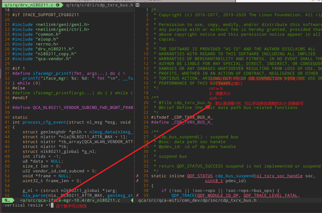
Task: Click 'uint32_t frame_len = 0;' line
Action: pyautogui.click(x=52, y=181)
